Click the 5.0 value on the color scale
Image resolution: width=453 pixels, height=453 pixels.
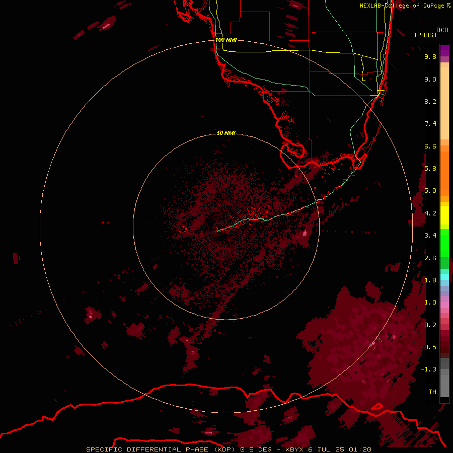point(430,191)
